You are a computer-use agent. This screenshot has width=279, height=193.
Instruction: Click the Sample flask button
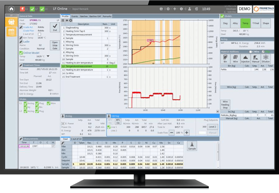point(192,146)
